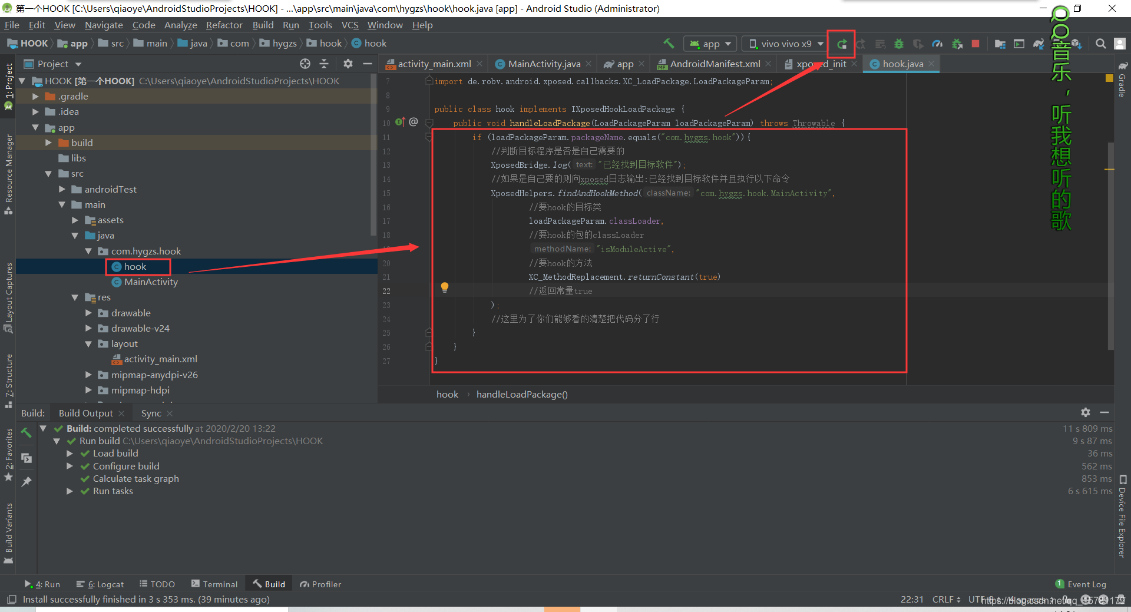This screenshot has width=1131, height=612.
Task: Open the Sync tab in Build panel
Action: (151, 413)
